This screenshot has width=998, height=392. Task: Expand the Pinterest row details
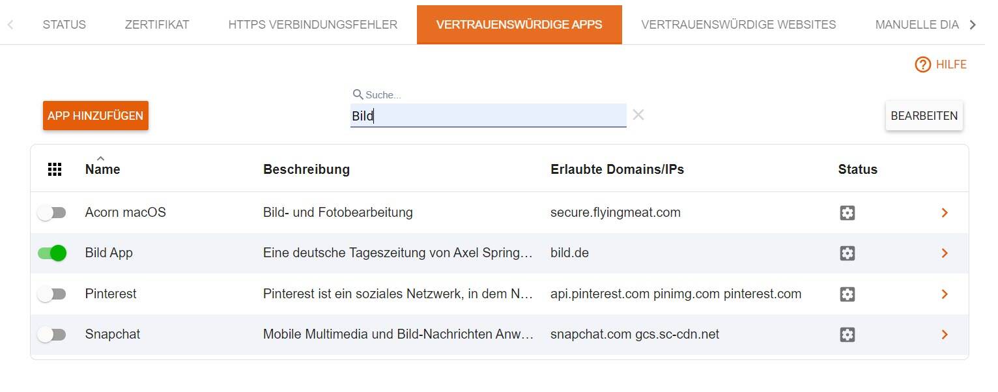(x=945, y=294)
